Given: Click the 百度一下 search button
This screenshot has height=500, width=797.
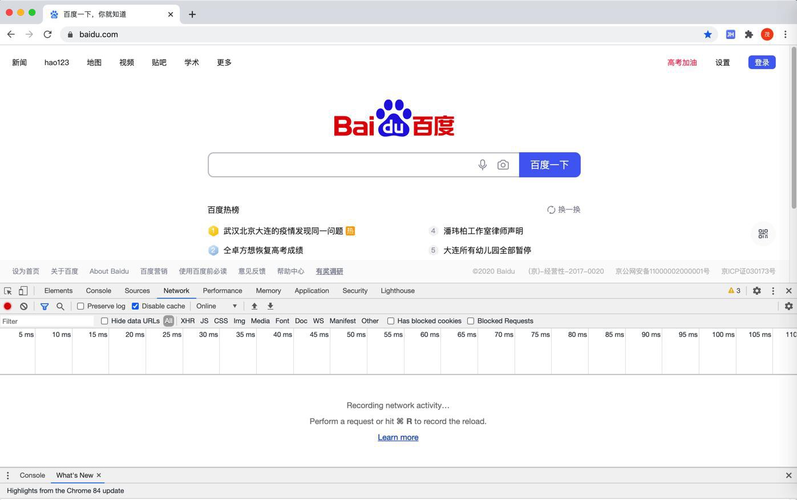Looking at the screenshot, I should (550, 165).
